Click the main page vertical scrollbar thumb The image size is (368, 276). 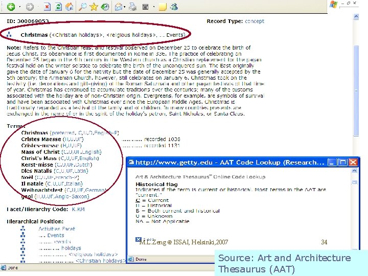(x=356, y=90)
